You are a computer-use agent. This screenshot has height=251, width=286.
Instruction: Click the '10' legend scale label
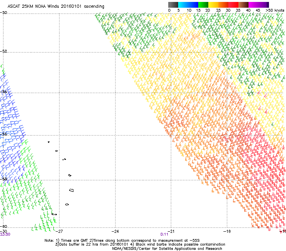[x=189, y=10]
